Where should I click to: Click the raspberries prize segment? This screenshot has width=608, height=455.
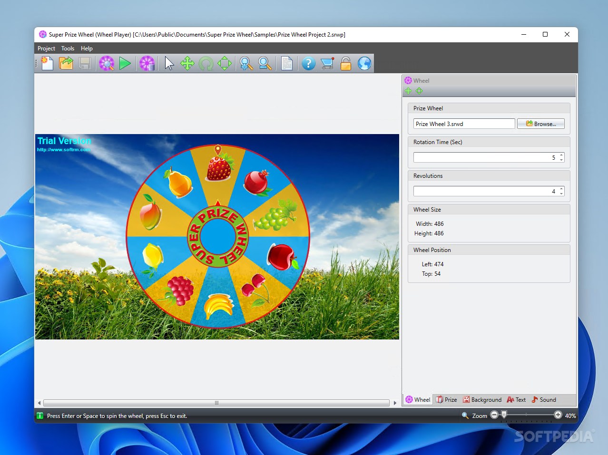pos(178,290)
